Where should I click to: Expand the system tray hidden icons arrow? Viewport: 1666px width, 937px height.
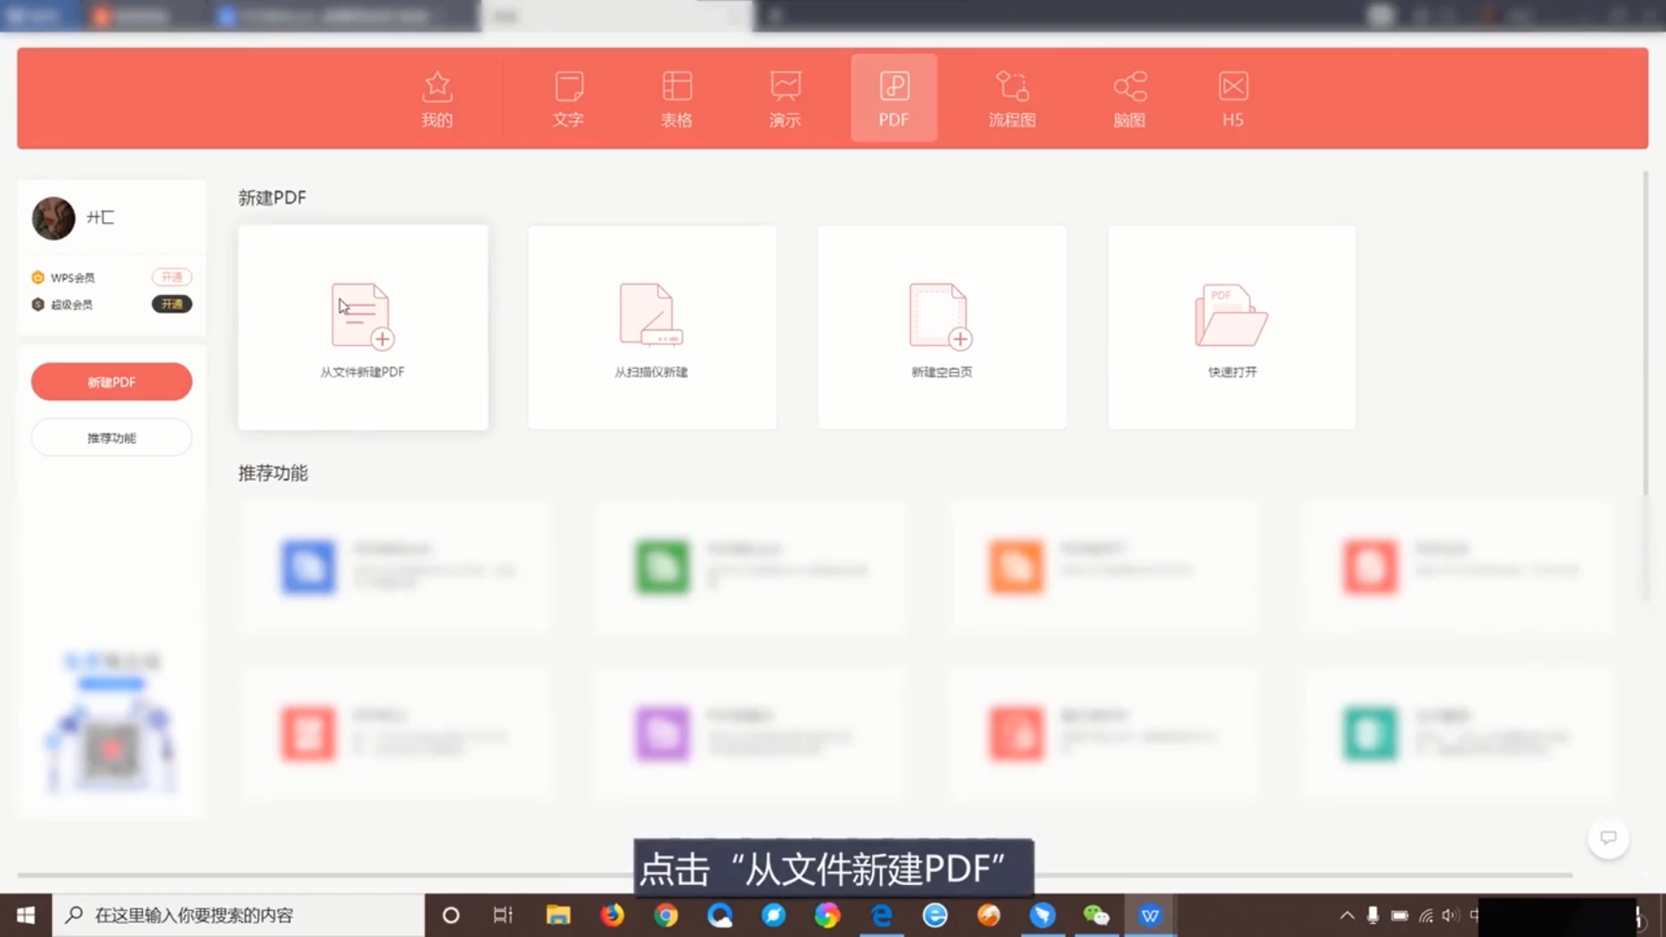pyautogui.click(x=1347, y=915)
